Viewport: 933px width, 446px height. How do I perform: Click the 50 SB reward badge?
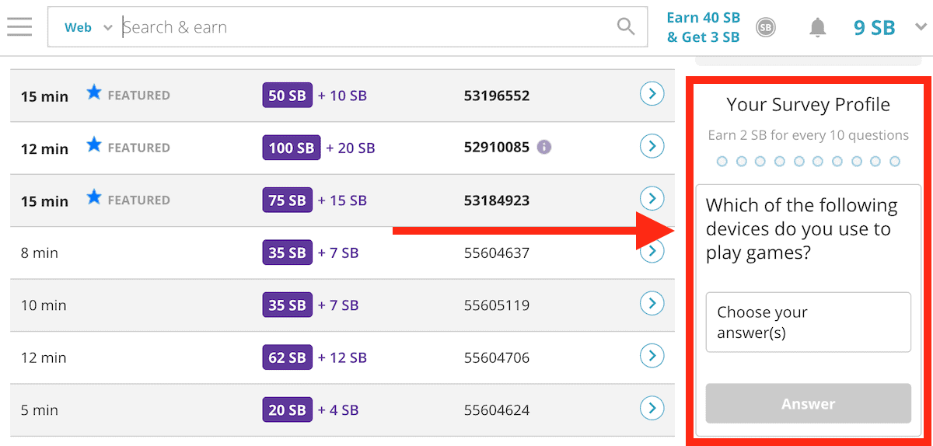click(287, 96)
